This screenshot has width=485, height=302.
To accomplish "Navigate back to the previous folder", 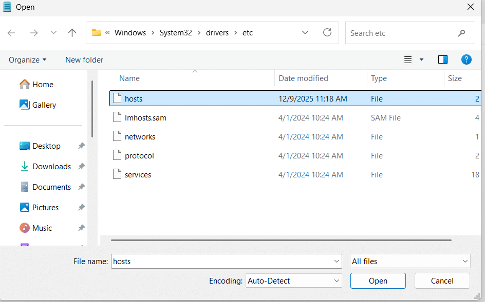I will tap(11, 32).
